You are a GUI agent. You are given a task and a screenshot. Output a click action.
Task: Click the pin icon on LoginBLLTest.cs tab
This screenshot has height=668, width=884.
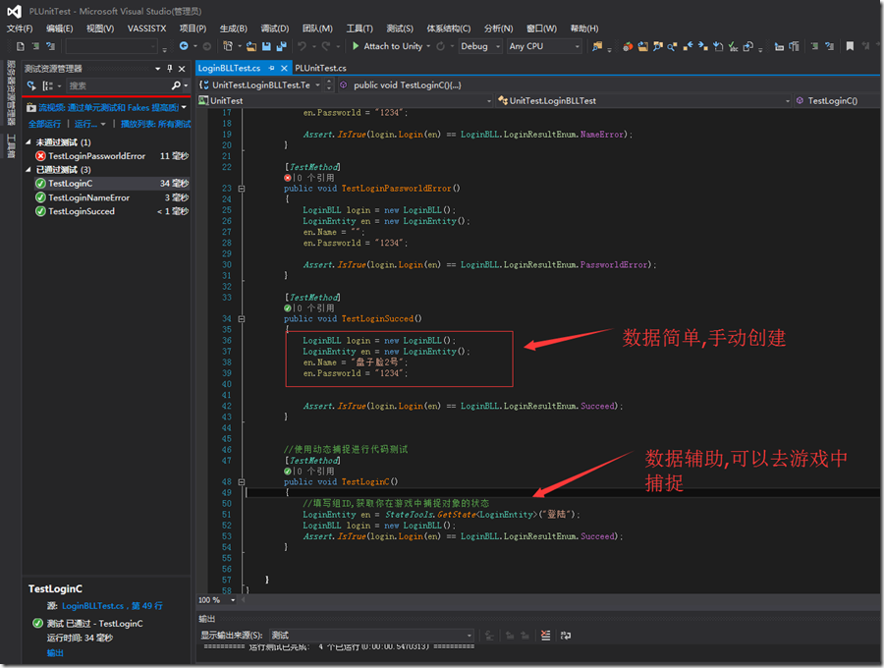pyautogui.click(x=272, y=68)
